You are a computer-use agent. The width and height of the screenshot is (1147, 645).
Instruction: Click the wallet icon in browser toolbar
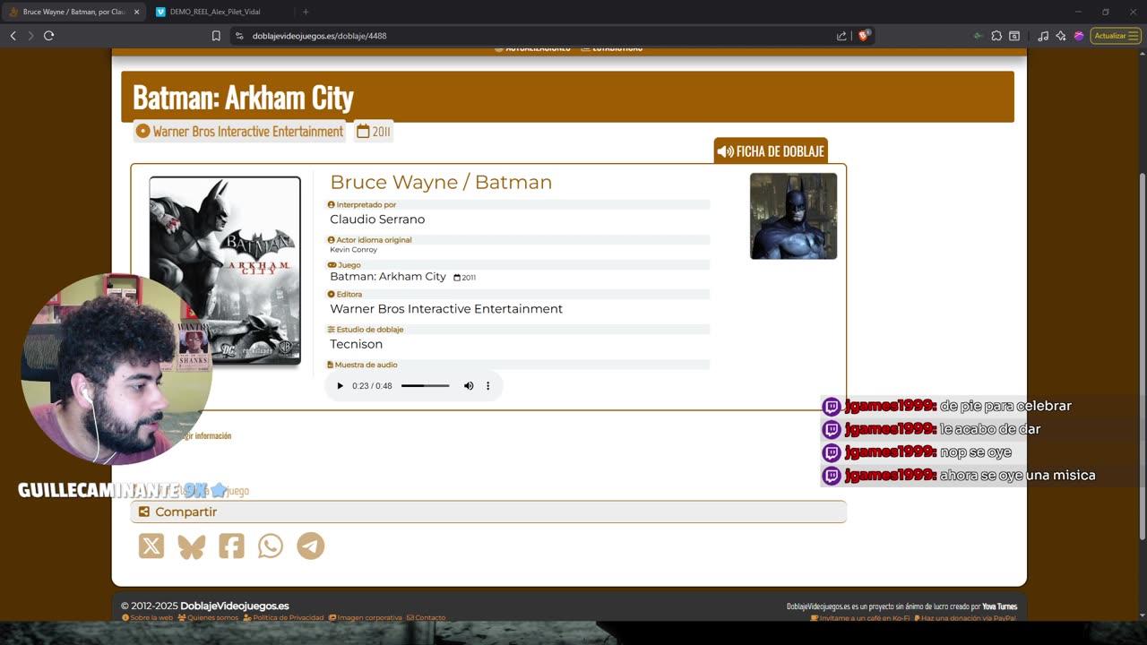1014,36
